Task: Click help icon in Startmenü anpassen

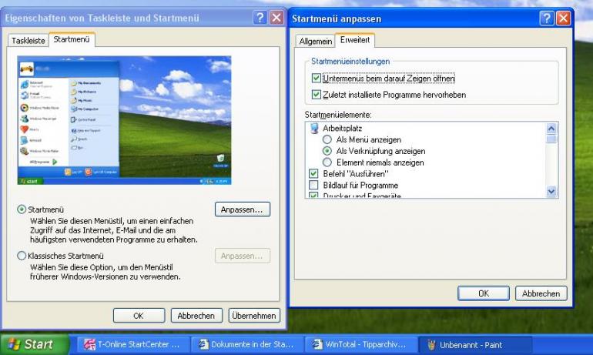Action: click(x=547, y=18)
